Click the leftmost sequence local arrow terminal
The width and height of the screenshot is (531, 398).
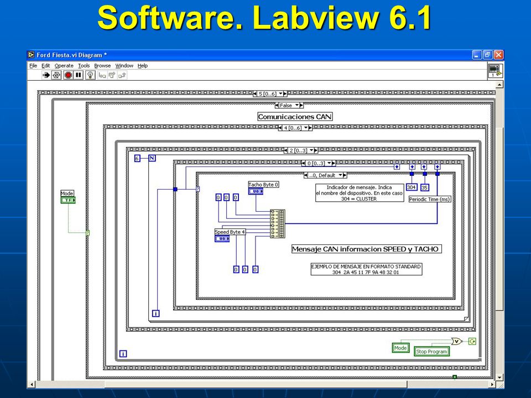tap(397, 167)
